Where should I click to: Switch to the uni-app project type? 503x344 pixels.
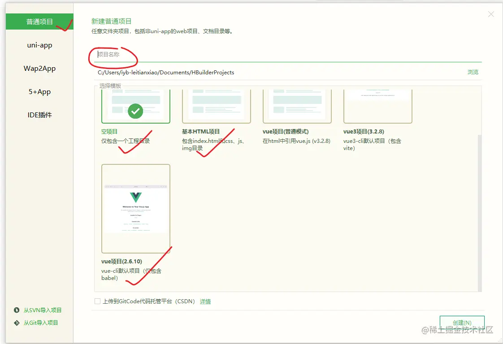(39, 45)
